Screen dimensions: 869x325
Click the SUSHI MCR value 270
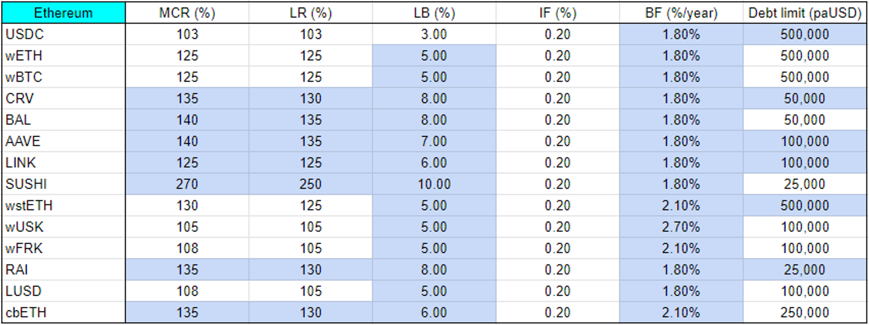coord(187,184)
